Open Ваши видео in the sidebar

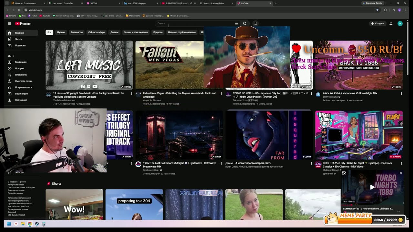click(x=22, y=94)
